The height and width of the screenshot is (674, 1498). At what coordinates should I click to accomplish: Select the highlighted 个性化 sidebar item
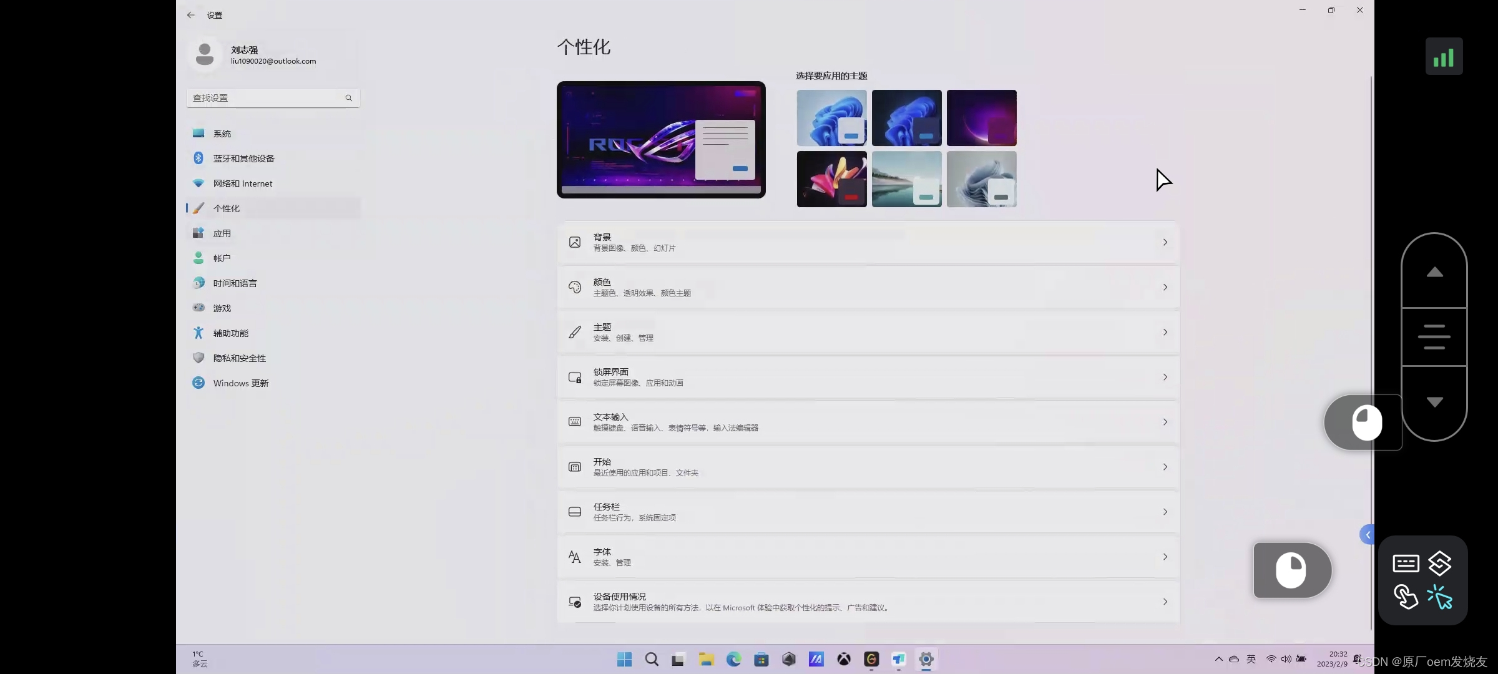point(273,208)
